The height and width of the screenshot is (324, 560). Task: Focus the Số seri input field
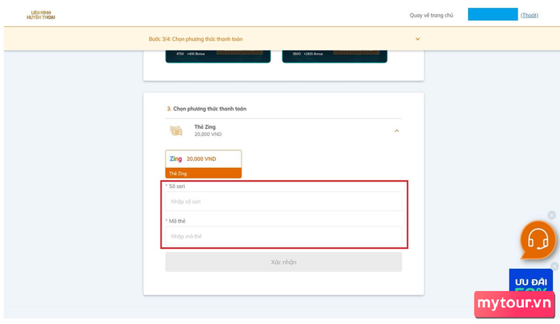click(x=283, y=202)
